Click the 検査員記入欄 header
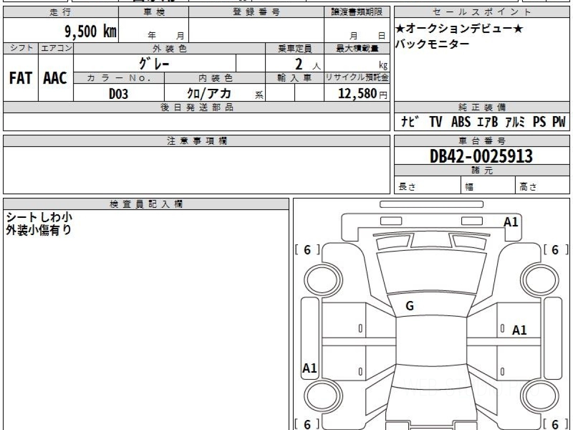This screenshot has height=430, width=573. [146, 204]
